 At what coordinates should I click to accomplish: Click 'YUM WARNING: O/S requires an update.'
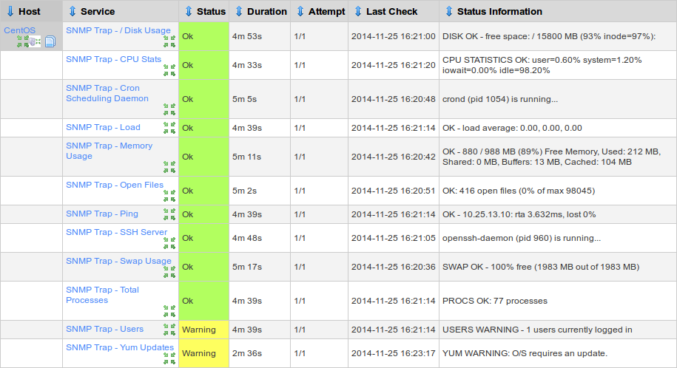pyautogui.click(x=525, y=353)
